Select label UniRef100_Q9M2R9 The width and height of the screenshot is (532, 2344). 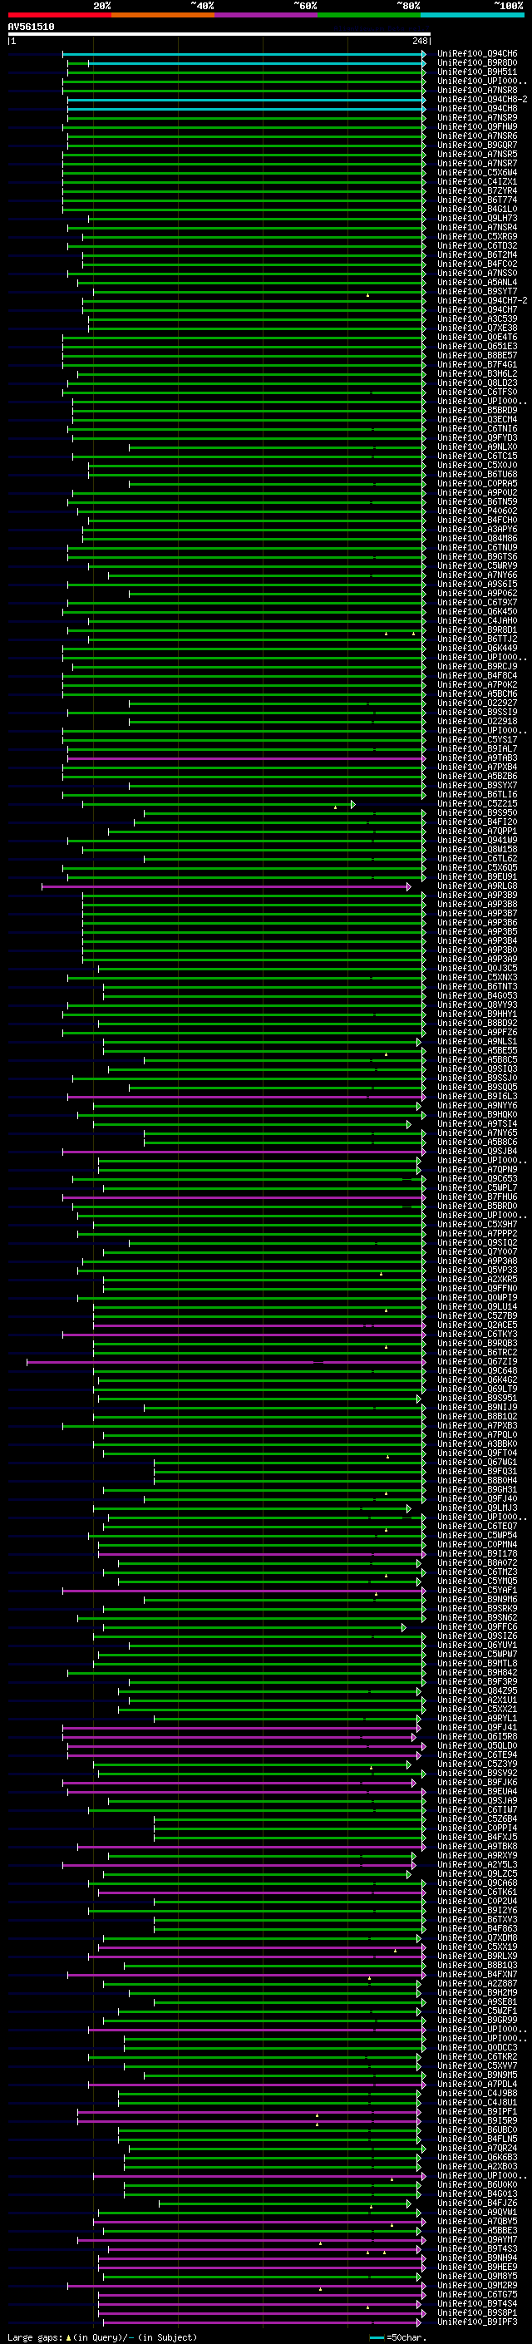(x=477, y=2286)
